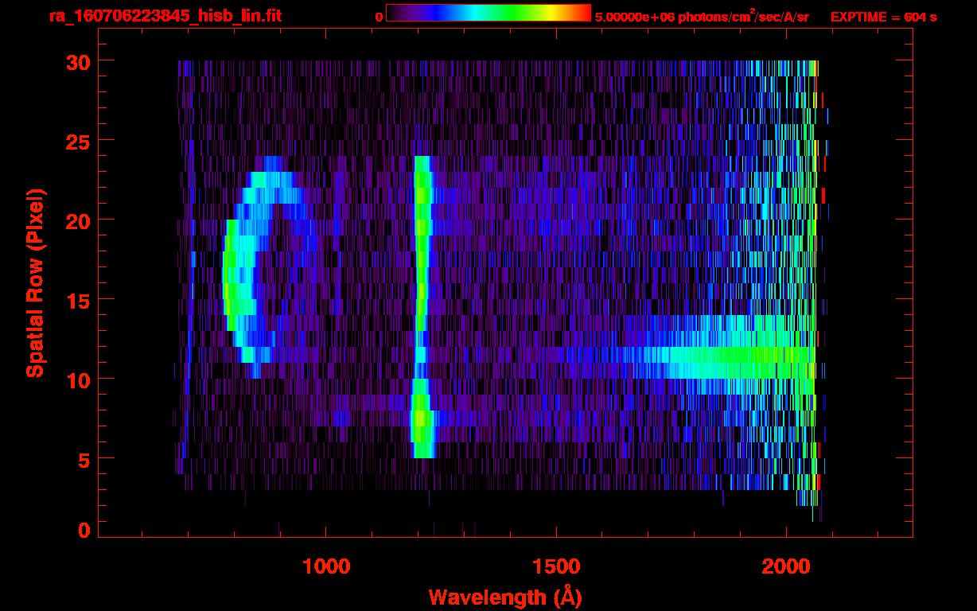
Task: Click the x-axis tick label 2000
Action: (786, 566)
